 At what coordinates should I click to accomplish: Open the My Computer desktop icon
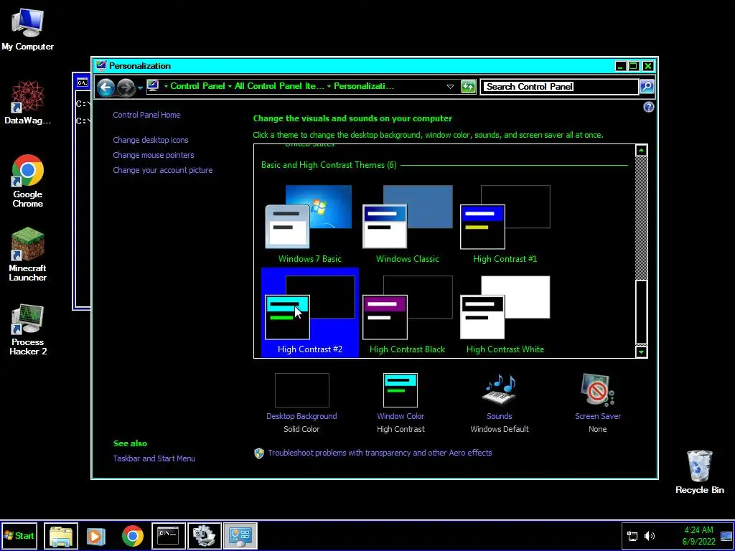pos(28,29)
